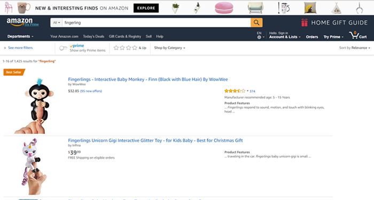Select the green sofa banner item

click(x=255, y=8)
